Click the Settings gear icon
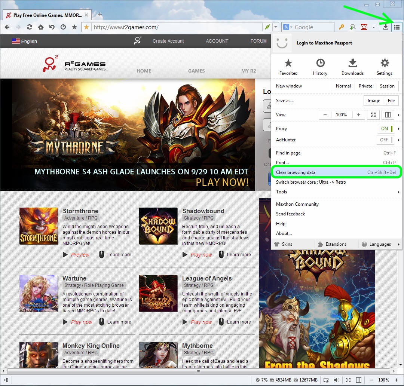Viewport: 404px width, 386px height. click(x=385, y=67)
